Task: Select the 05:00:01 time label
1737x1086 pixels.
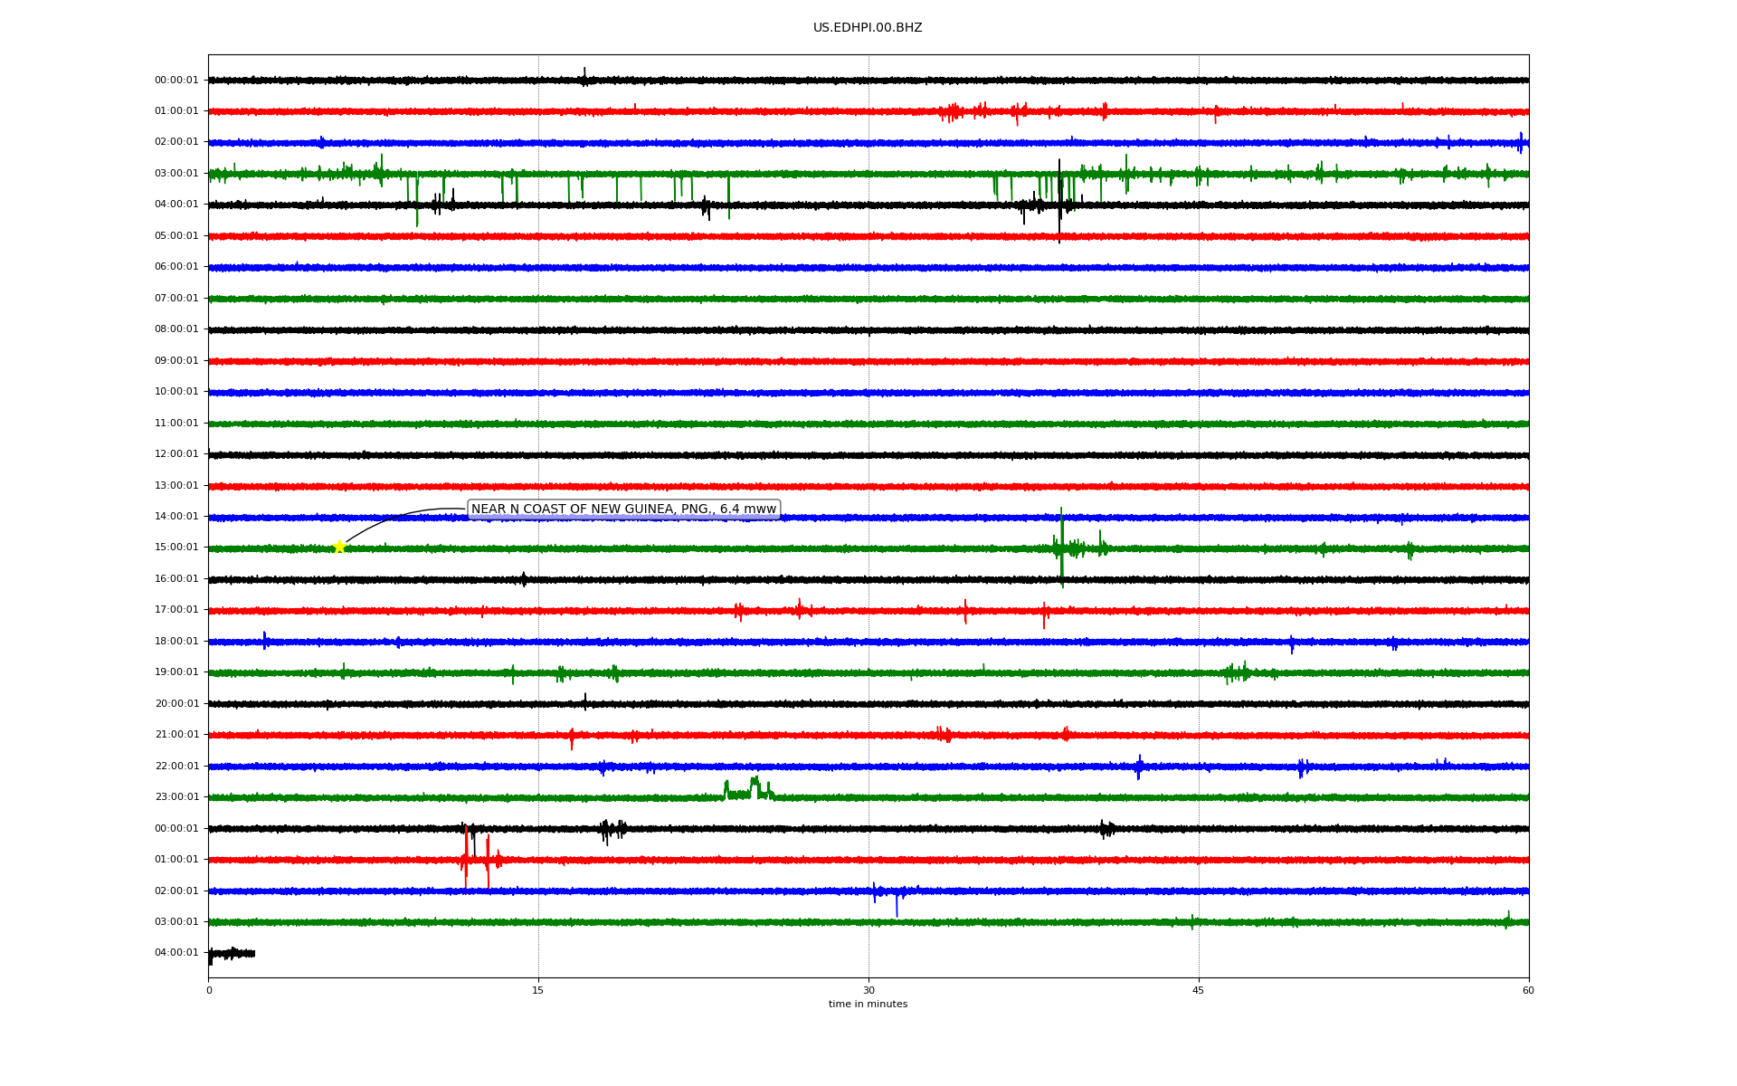Action: click(x=176, y=236)
